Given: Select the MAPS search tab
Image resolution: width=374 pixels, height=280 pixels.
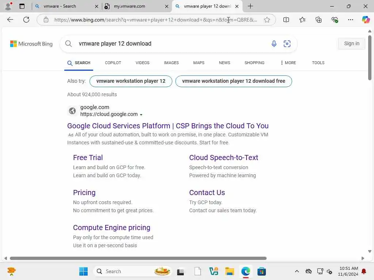Looking at the screenshot, I should click(199, 63).
